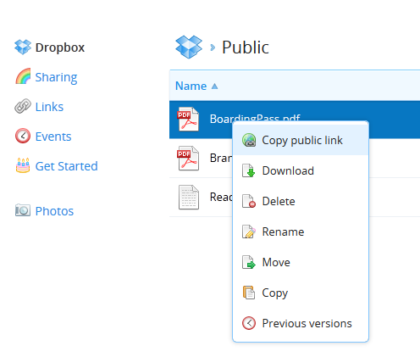Click the Public folder title

coord(246,47)
